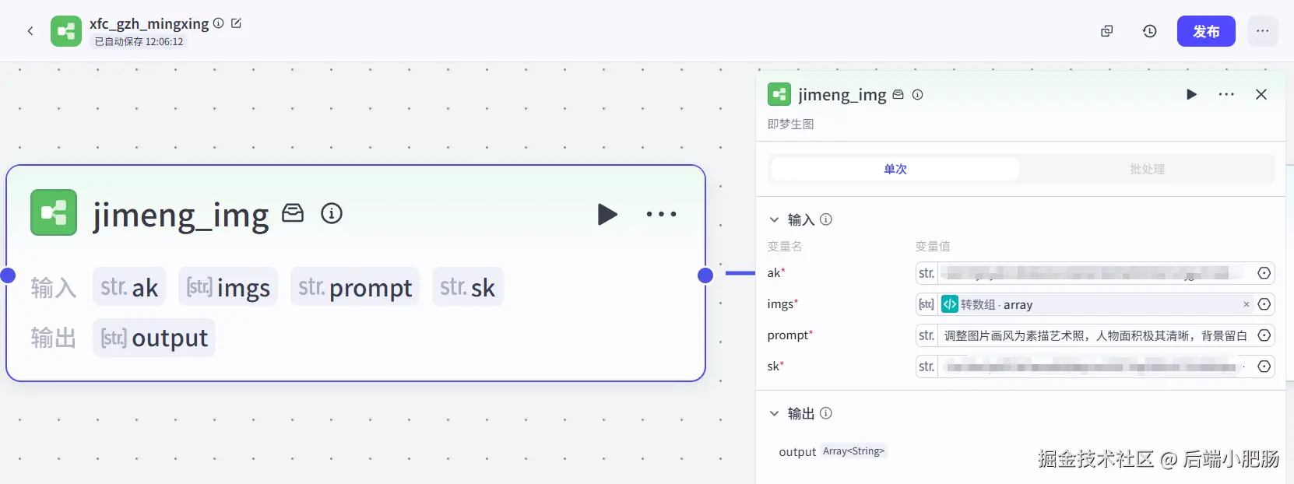
Task: Open variable selector for sk field
Action: click(1264, 367)
